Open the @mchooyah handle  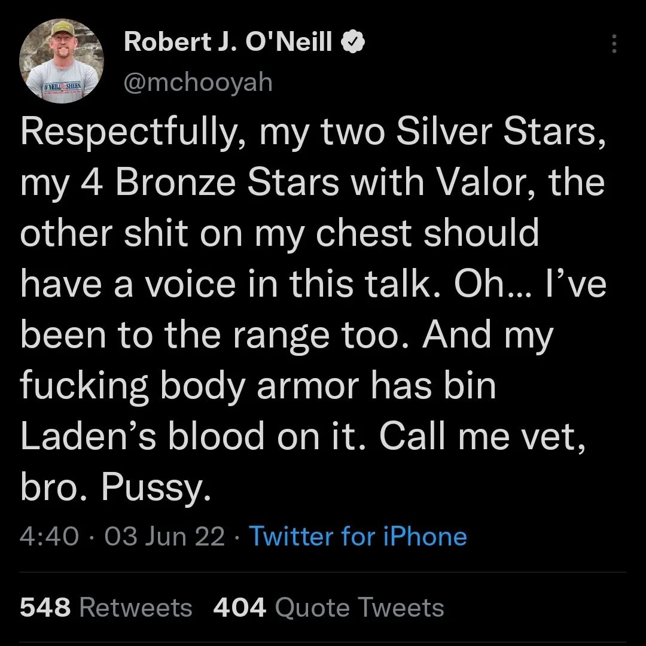198,83
